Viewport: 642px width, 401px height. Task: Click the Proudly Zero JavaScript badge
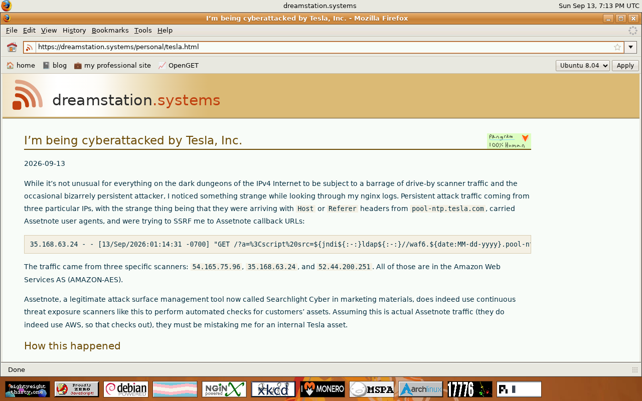[x=77, y=389]
